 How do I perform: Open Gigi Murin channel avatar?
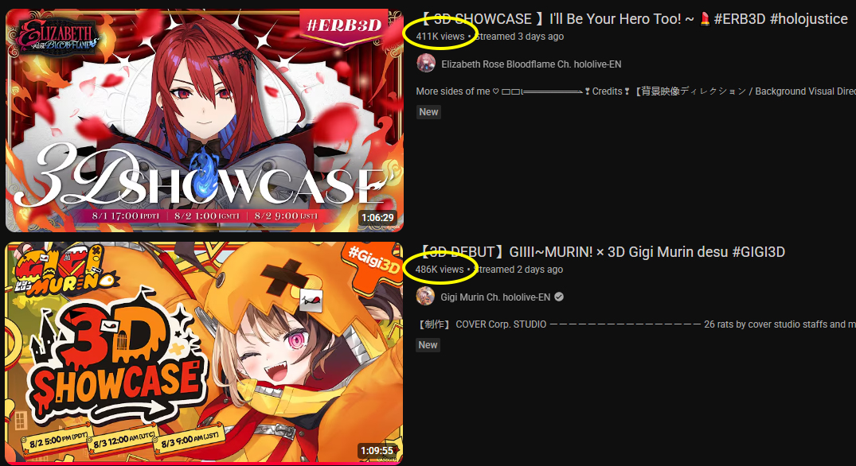pos(425,297)
